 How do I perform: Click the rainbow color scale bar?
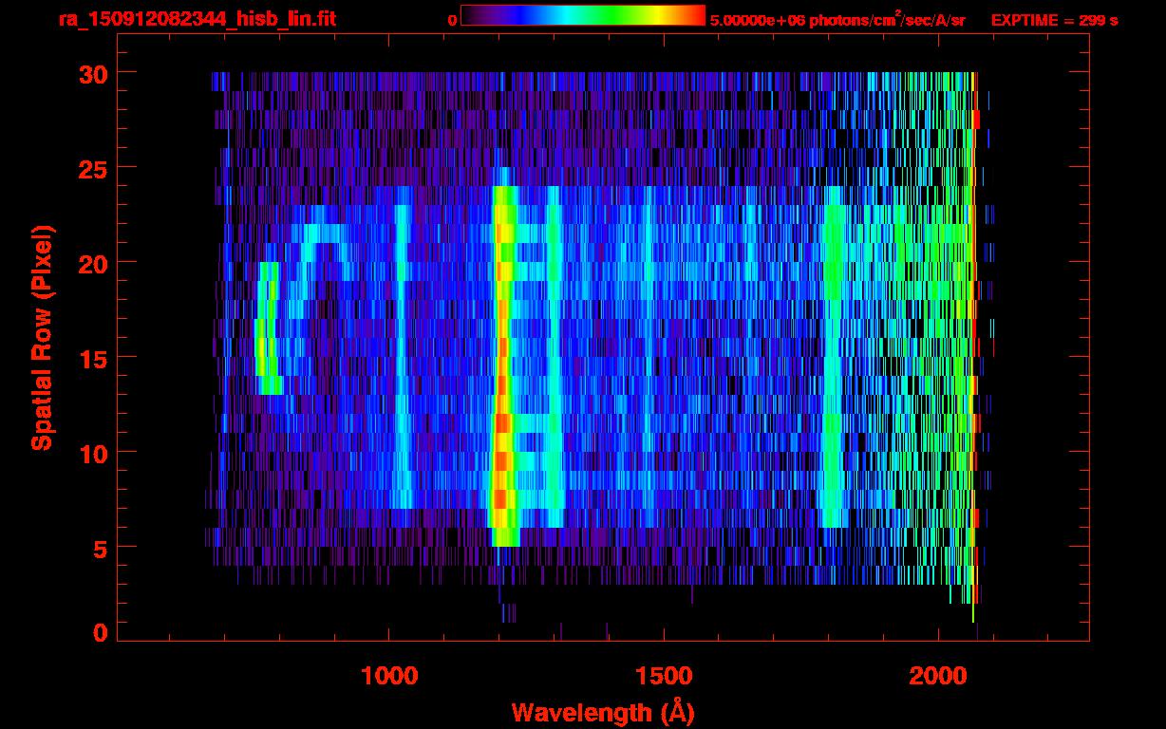pyautogui.click(x=583, y=15)
